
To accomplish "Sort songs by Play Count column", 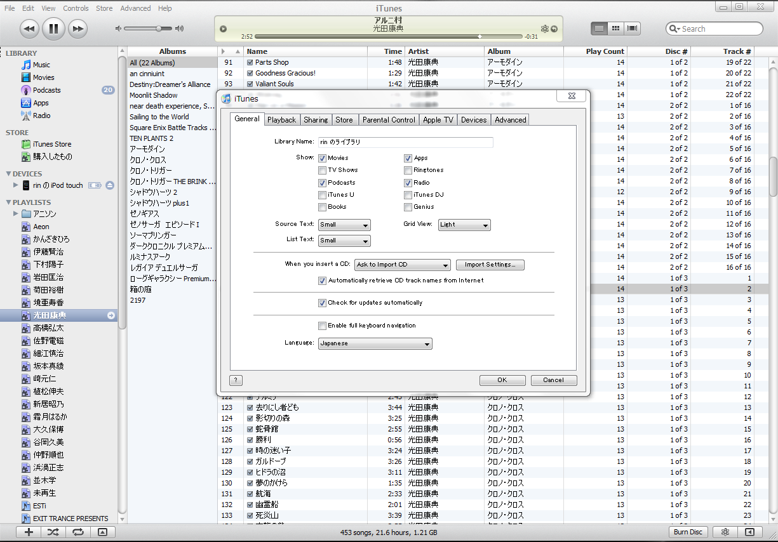I will point(596,51).
